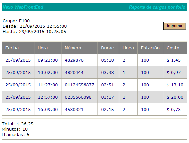Click the Imprimir button
The width and height of the screenshot is (189, 143).
point(175,26)
